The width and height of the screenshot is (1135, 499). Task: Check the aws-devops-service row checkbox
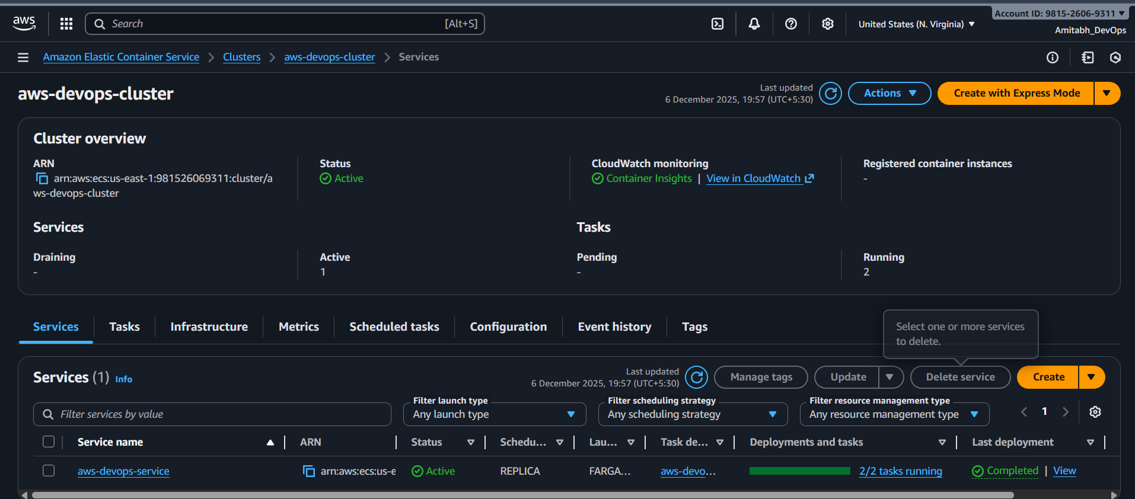49,471
